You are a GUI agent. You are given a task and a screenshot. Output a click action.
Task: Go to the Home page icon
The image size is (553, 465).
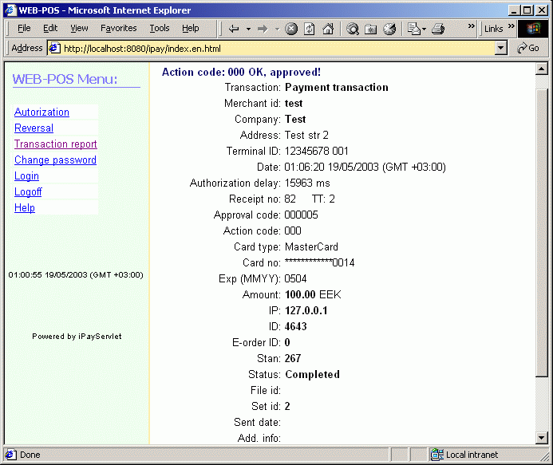(328, 29)
